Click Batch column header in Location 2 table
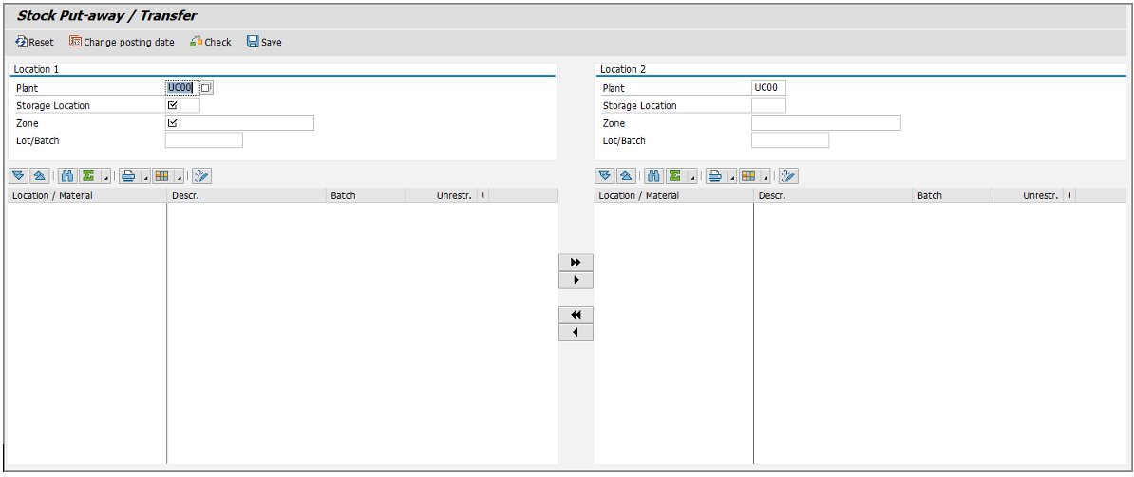 (953, 195)
